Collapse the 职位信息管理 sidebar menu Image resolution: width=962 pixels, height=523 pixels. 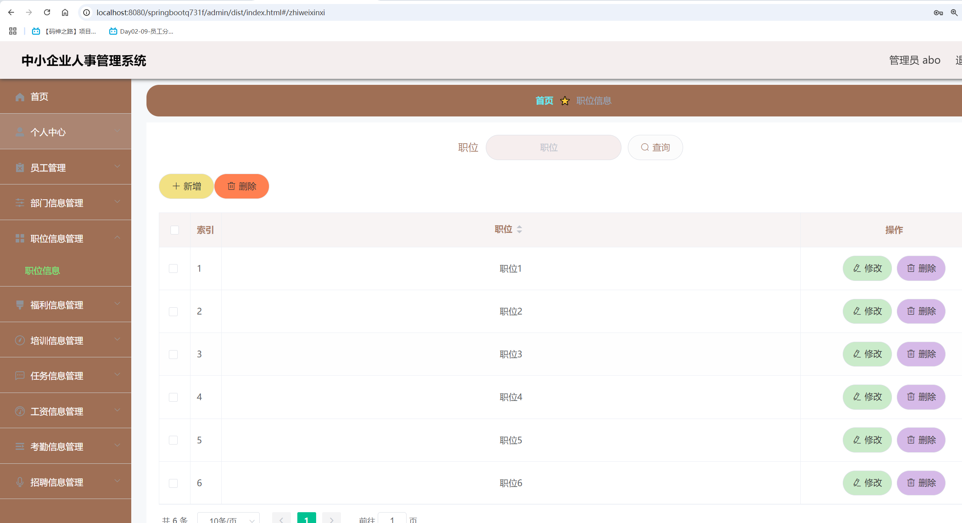66,238
